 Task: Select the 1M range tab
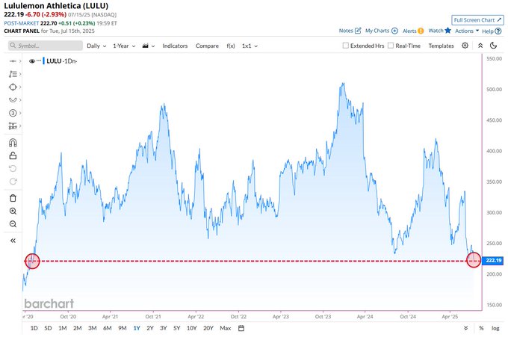tap(63, 328)
